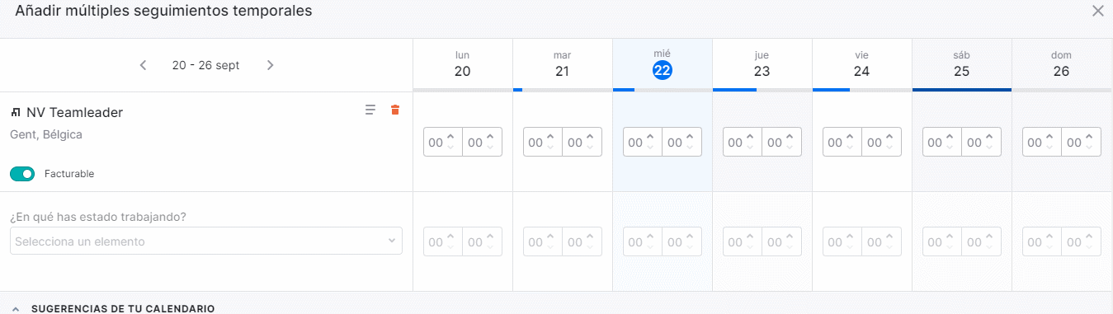Toggle the Facturable switch off
1113x314 pixels.
(x=22, y=174)
